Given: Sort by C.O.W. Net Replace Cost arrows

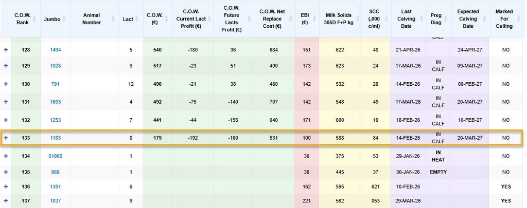Looking at the screenshot, I should 290,19.
